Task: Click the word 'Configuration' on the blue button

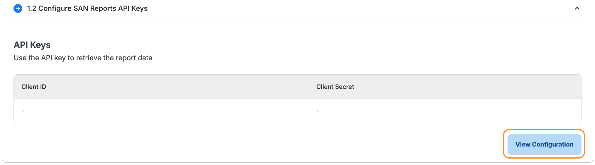Action: point(552,144)
